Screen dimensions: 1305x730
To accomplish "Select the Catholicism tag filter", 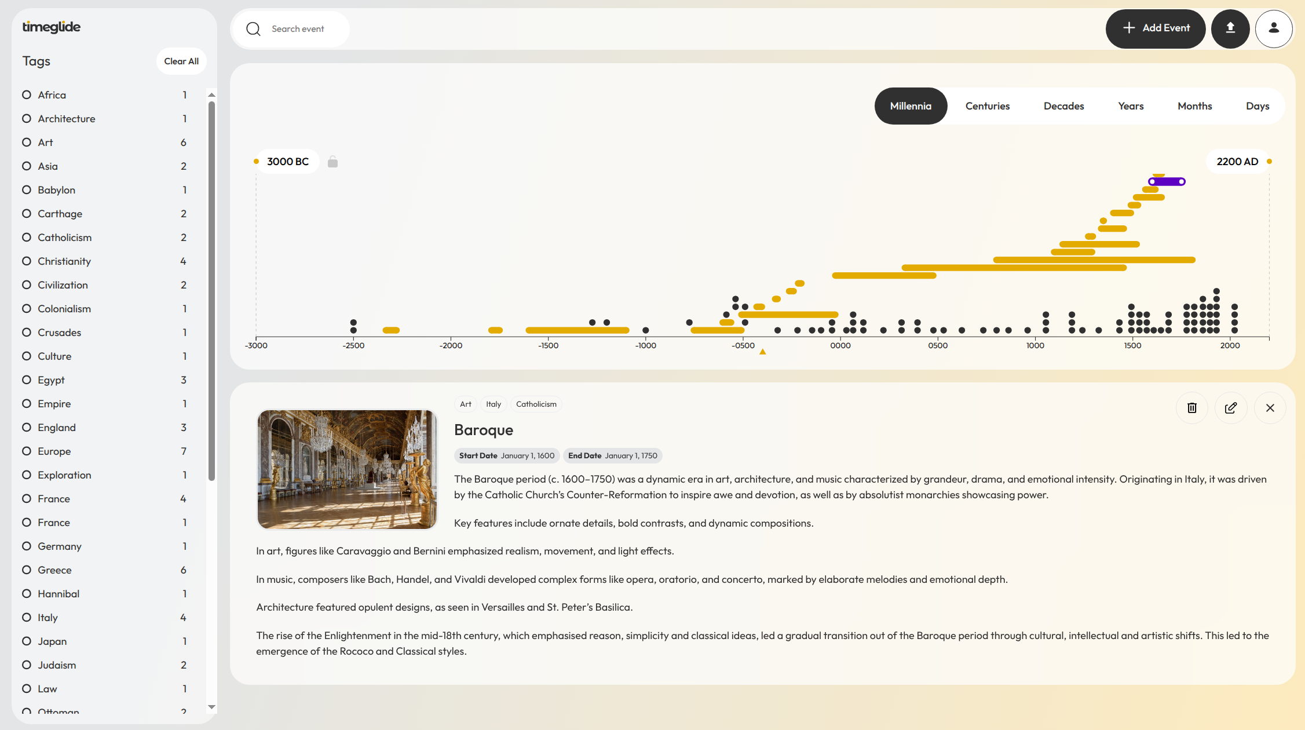I will [x=27, y=237].
